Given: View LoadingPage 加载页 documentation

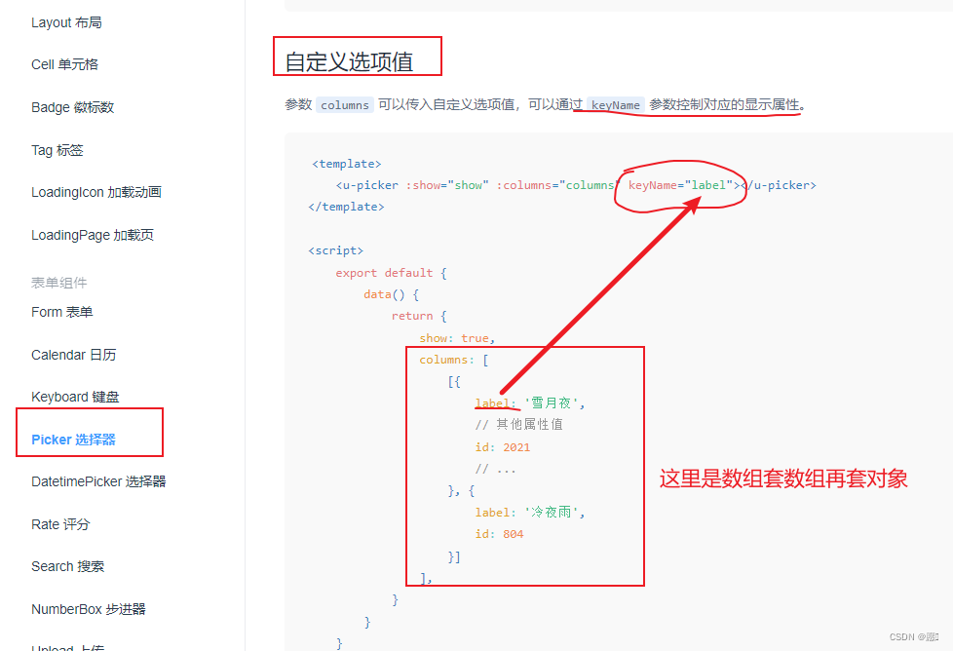Looking at the screenshot, I should click(x=94, y=235).
